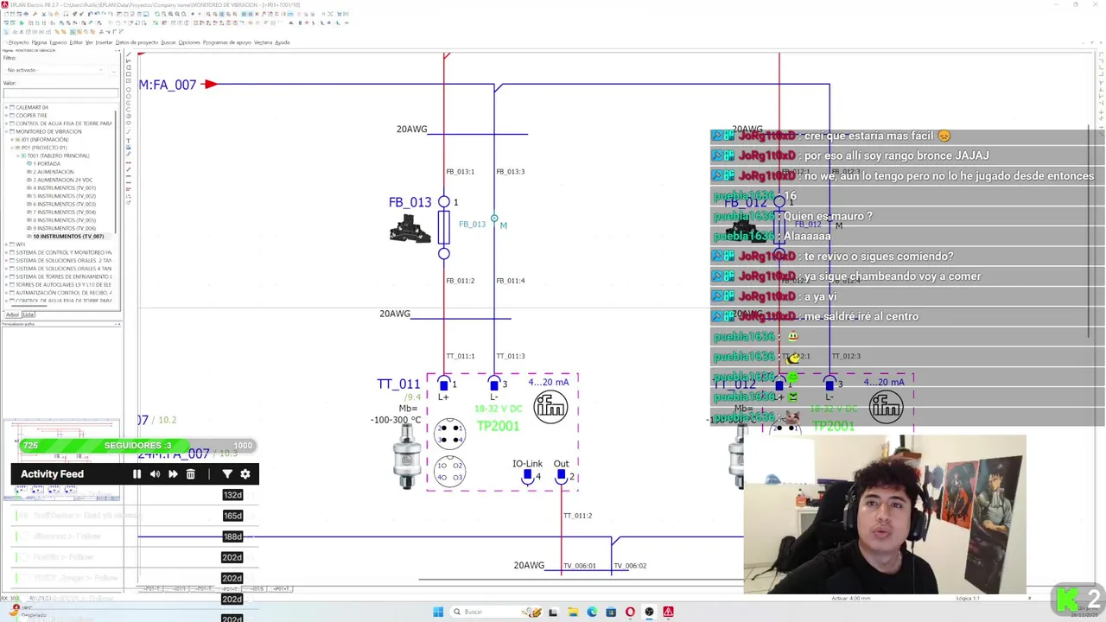Click the 132d activity feed badge
1106x622 pixels.
tap(232, 495)
